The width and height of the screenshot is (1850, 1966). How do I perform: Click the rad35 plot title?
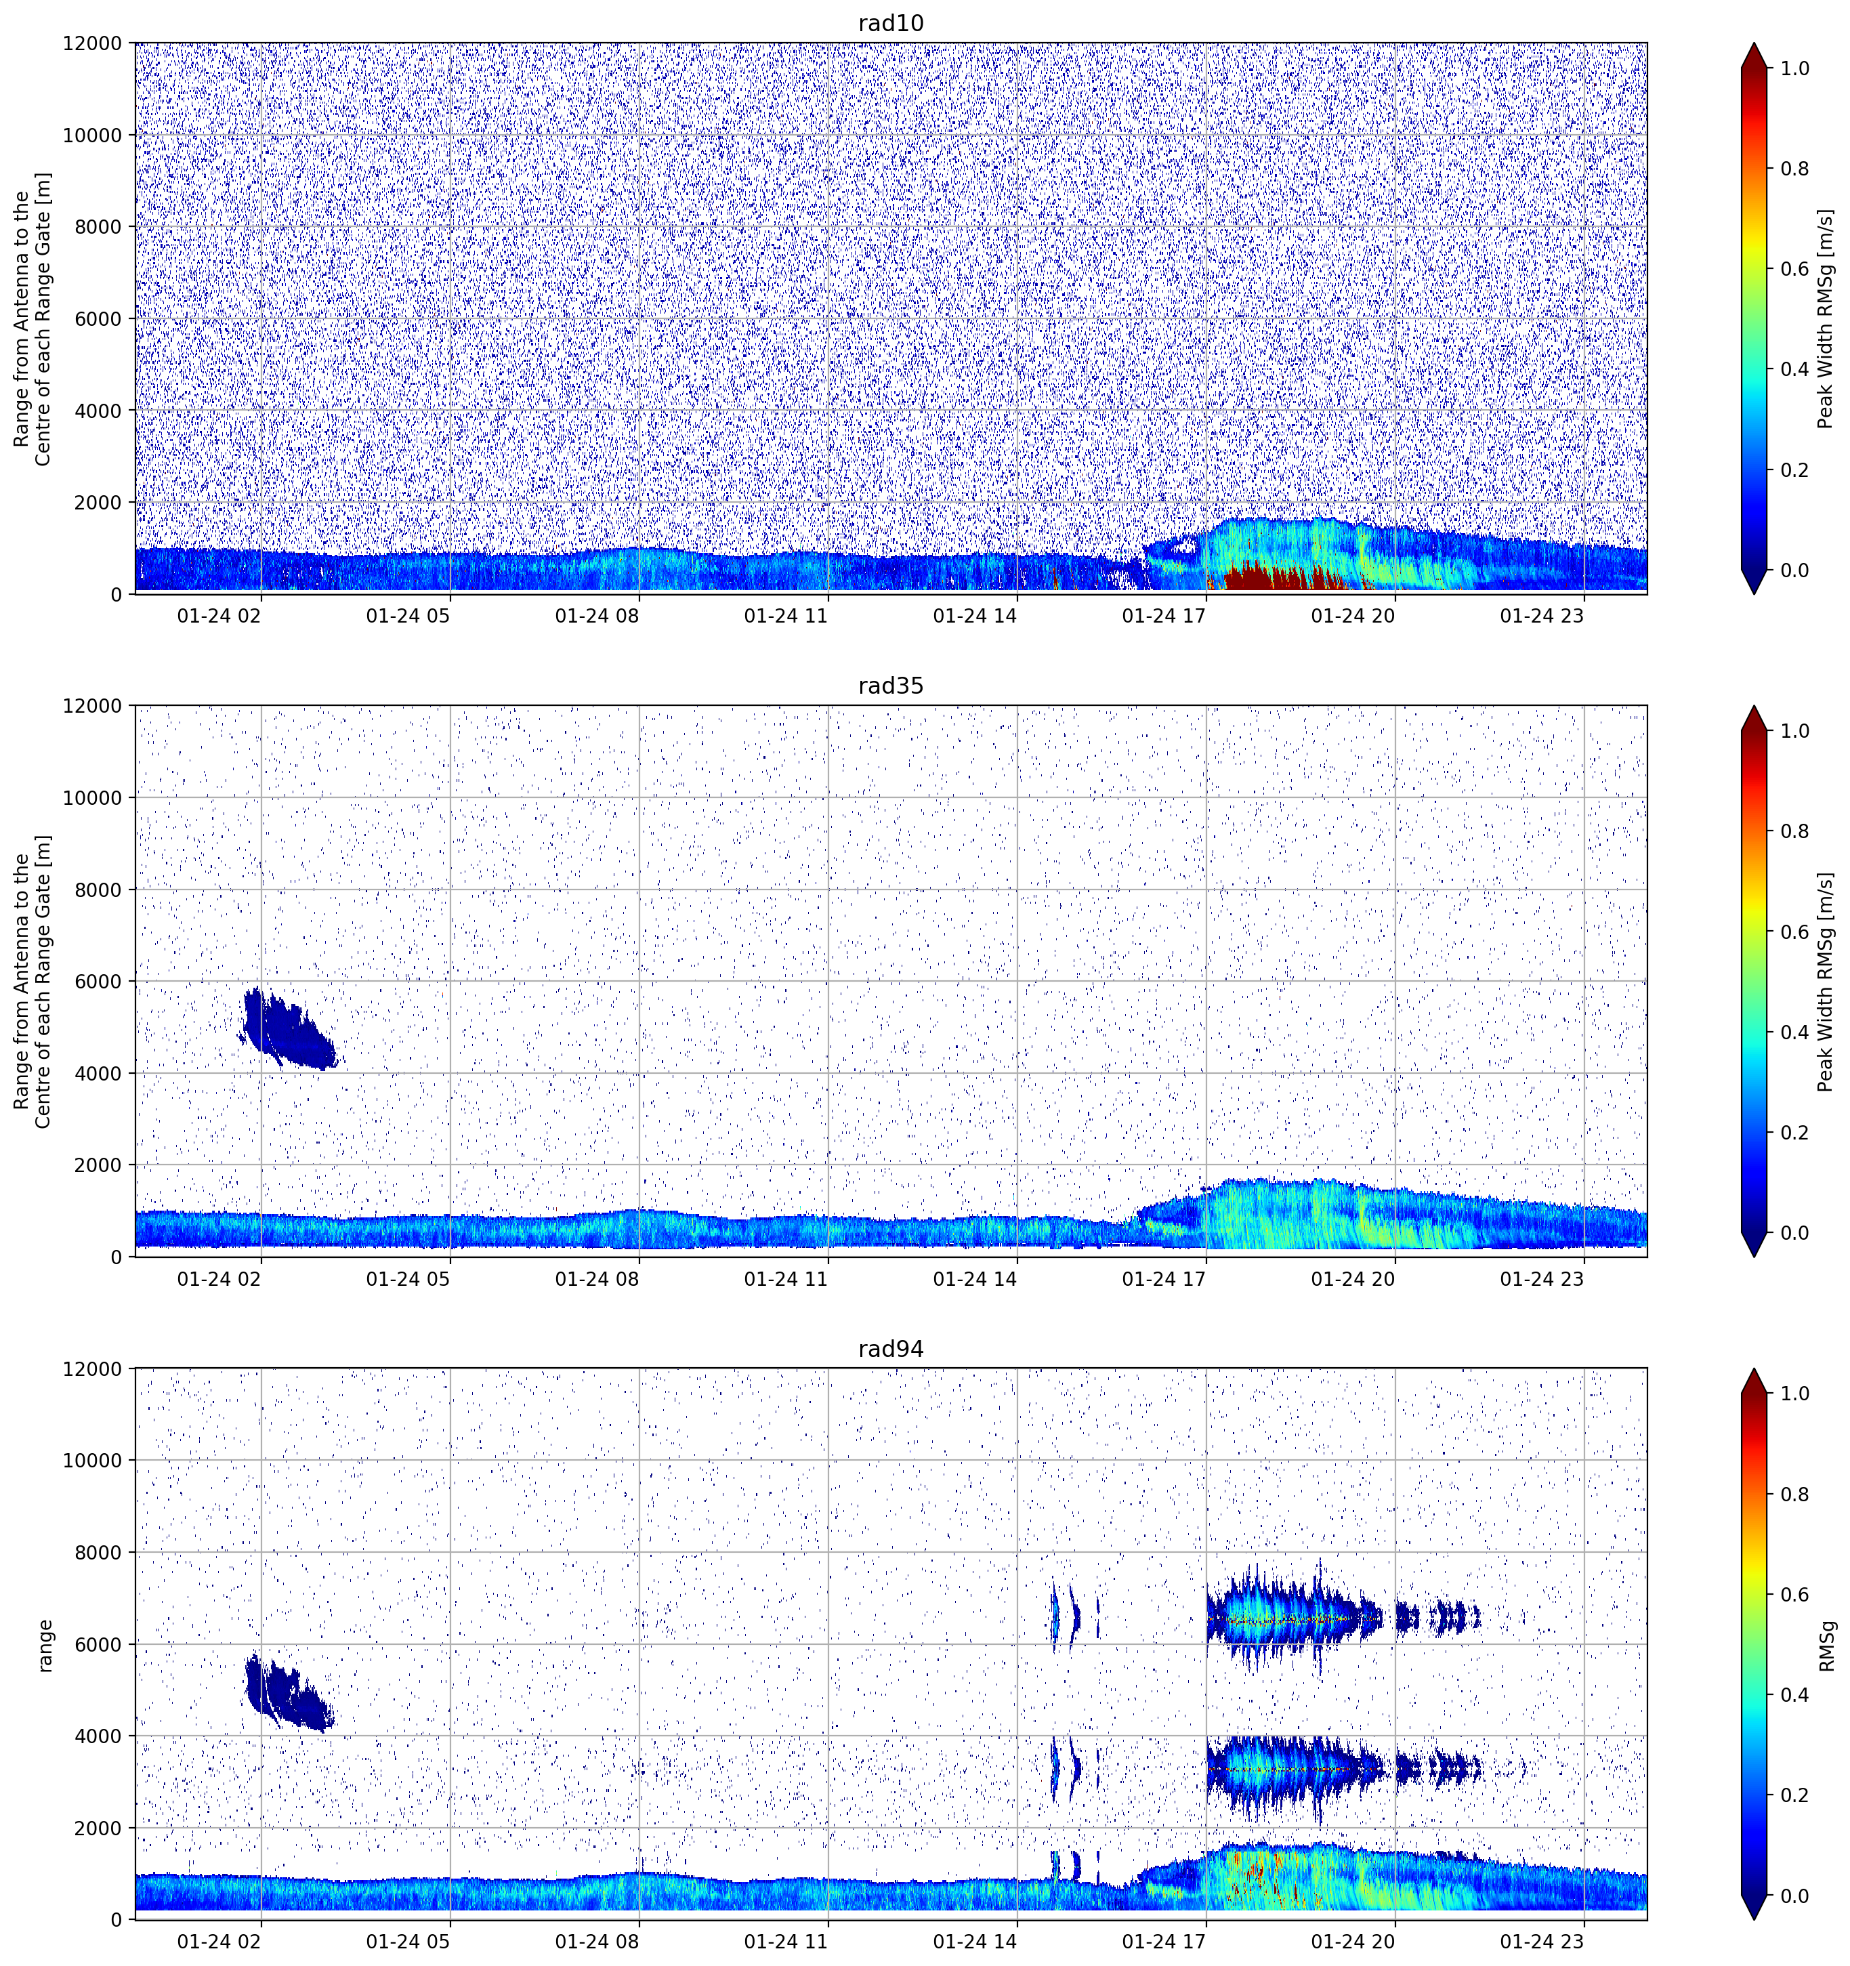[x=890, y=686]
